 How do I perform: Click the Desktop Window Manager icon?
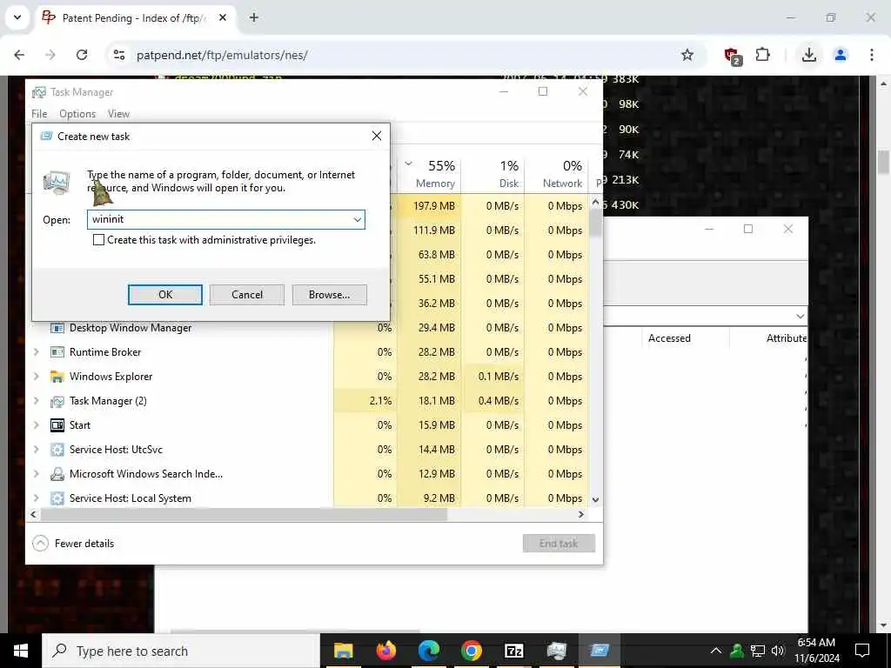click(57, 328)
